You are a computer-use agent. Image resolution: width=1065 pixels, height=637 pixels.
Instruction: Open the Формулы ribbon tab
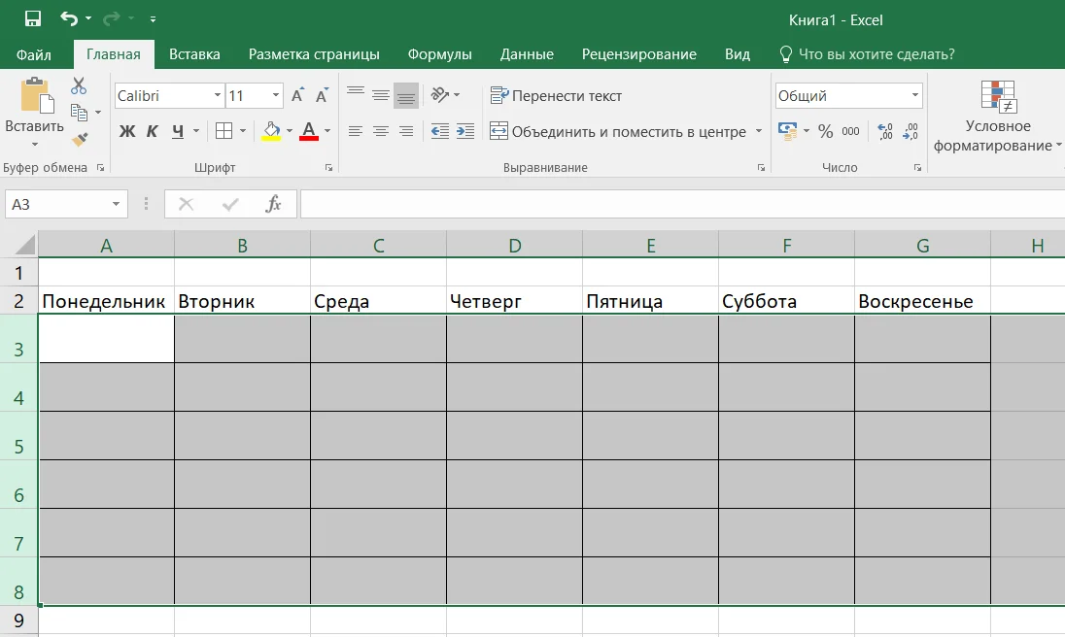(x=439, y=54)
